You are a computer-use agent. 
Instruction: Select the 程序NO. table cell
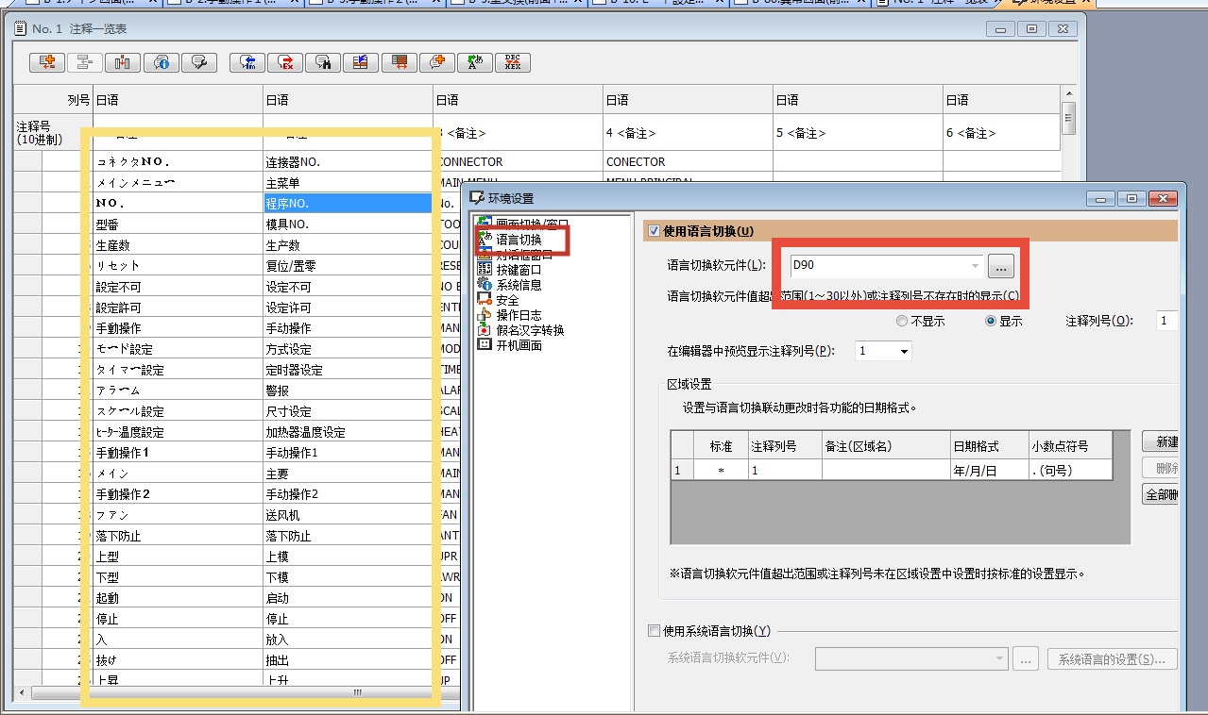coord(347,203)
